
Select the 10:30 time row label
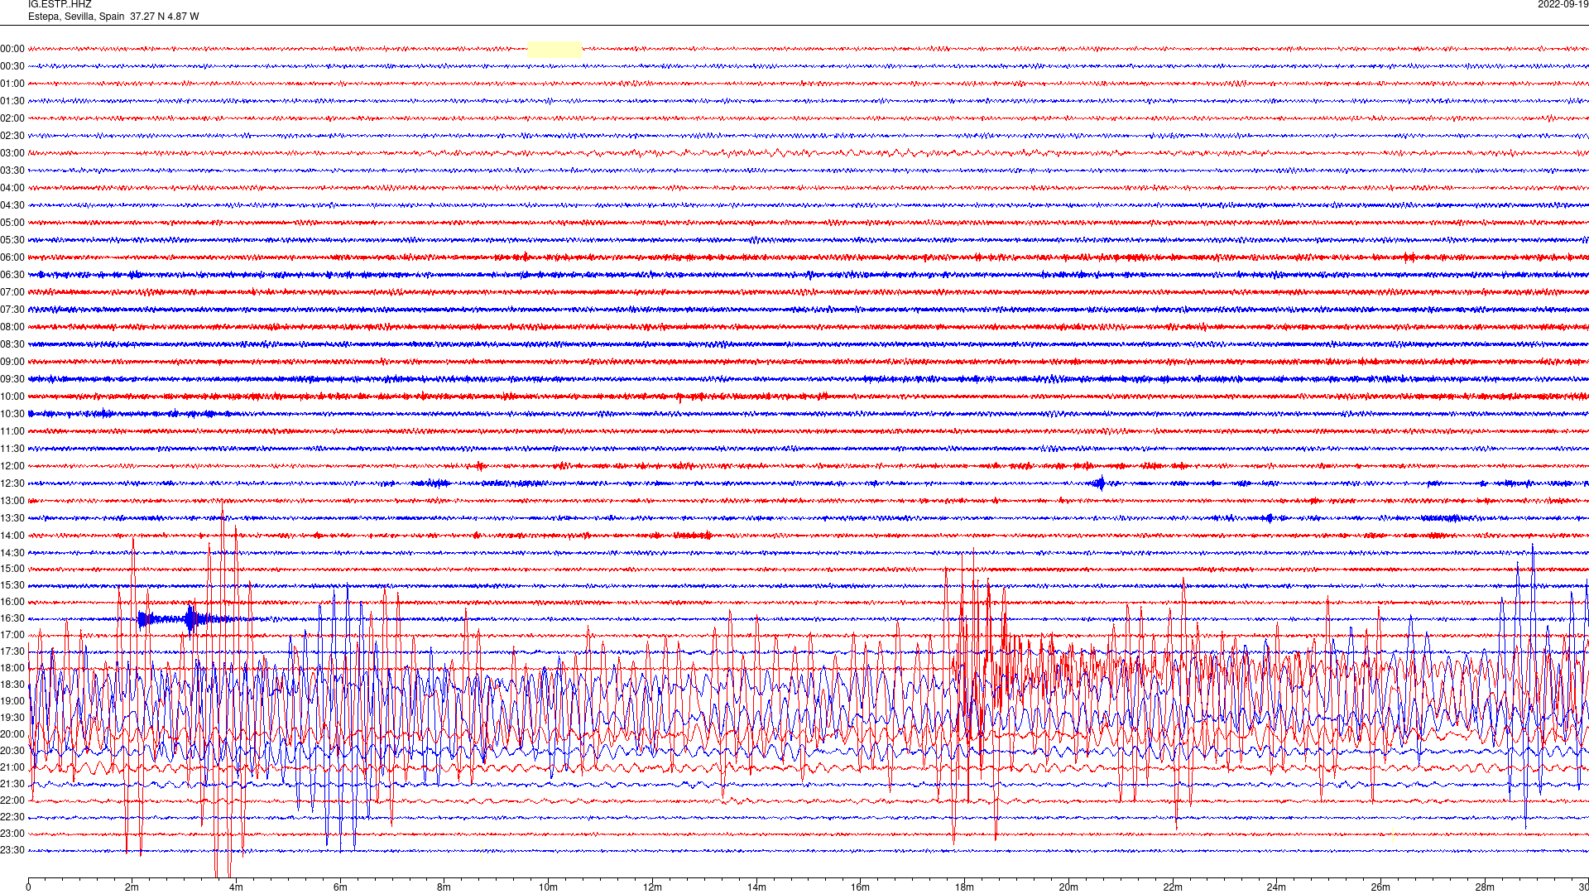pyautogui.click(x=12, y=414)
